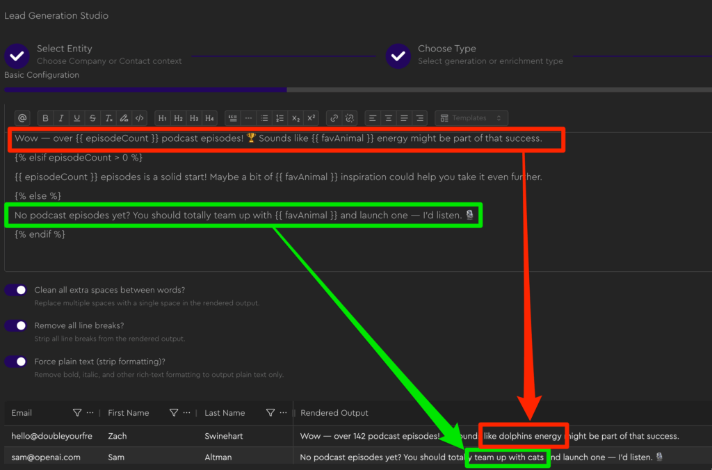The width and height of the screenshot is (712, 470).
Task: Toggle strikethrough formatting
Action: 92,118
